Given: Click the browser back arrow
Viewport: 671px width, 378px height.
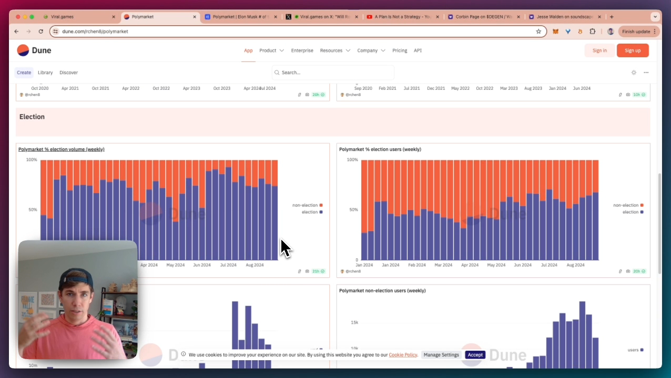Looking at the screenshot, I should click(x=16, y=31).
